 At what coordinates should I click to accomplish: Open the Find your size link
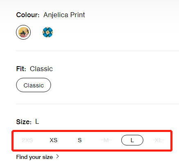pos(38,157)
